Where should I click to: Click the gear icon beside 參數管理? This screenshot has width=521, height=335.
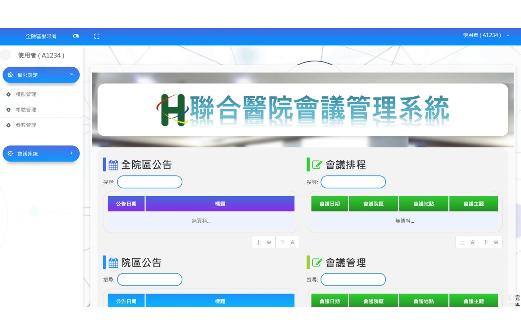[x=9, y=125]
